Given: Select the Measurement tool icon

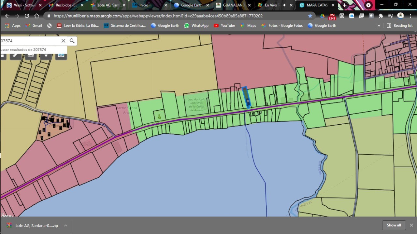Looking at the screenshot, I should (x=15, y=55).
